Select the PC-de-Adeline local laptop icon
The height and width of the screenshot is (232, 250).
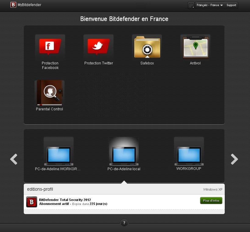pos(124,156)
